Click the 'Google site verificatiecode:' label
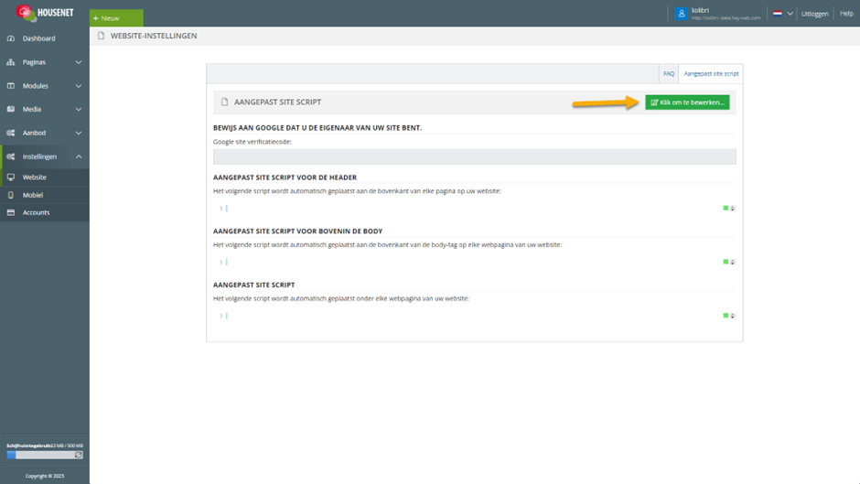This screenshot has width=860, height=484. tap(253, 142)
